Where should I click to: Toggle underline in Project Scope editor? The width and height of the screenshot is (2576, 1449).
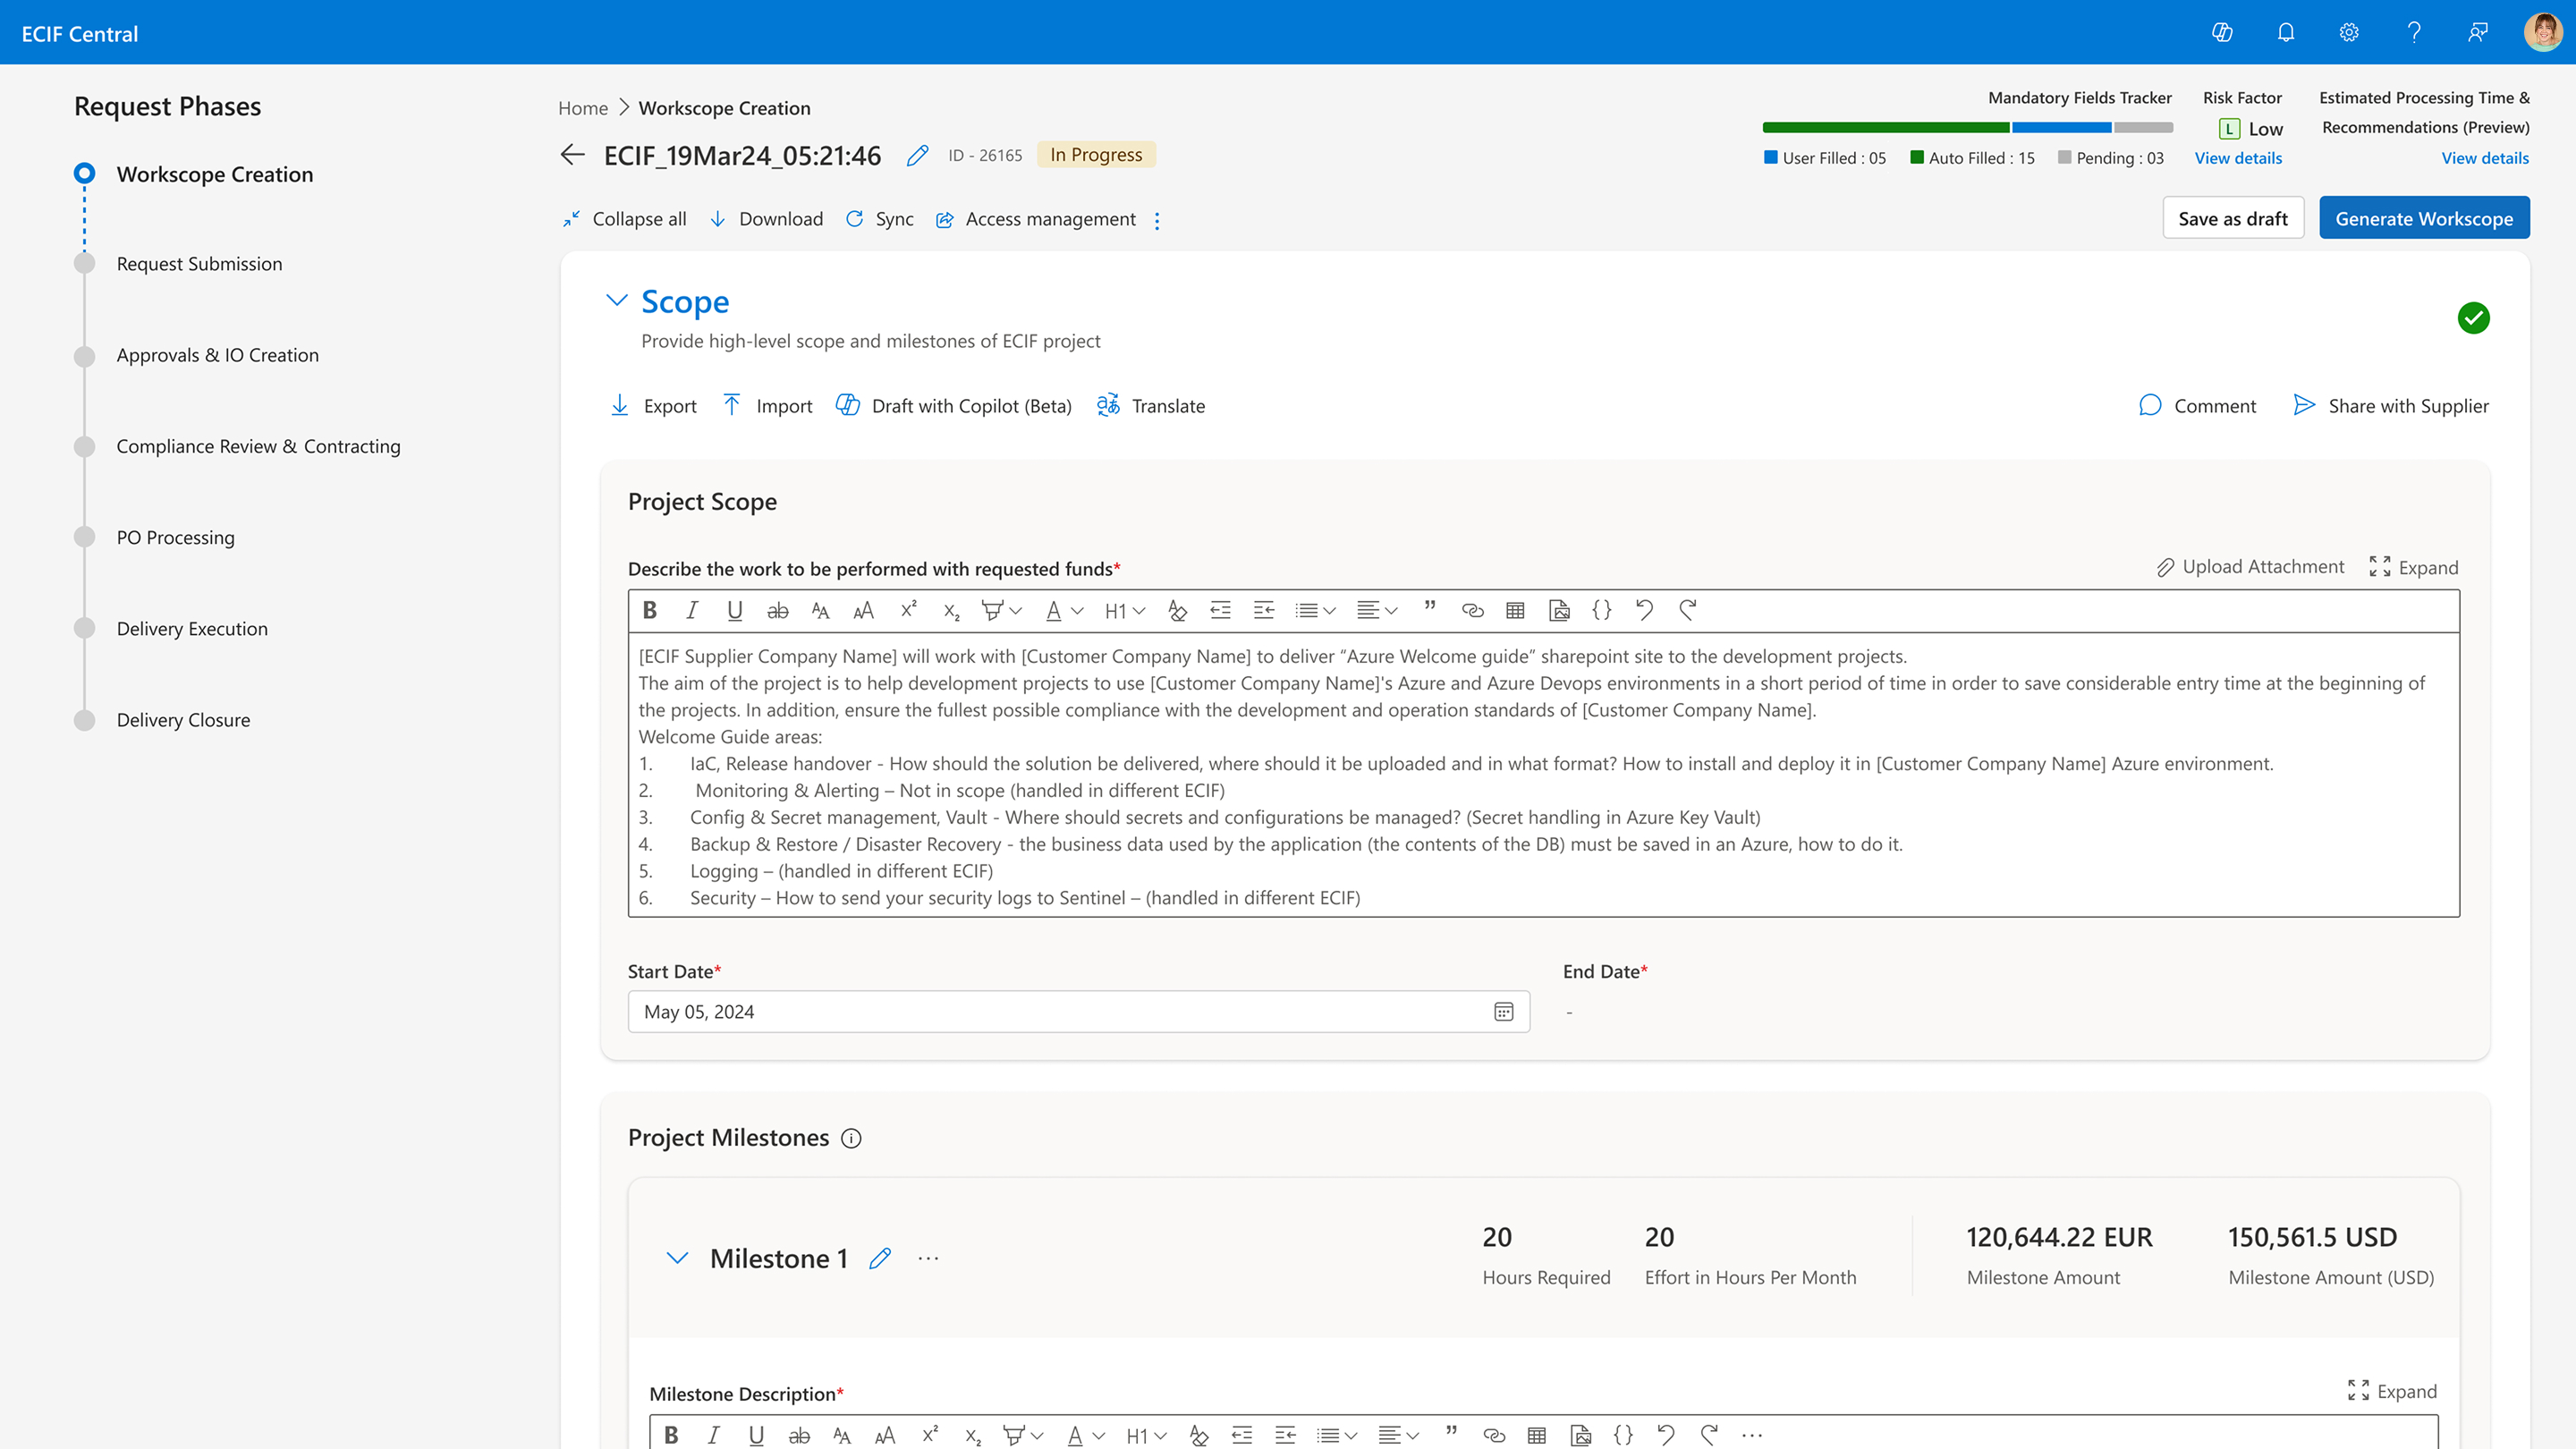735,610
